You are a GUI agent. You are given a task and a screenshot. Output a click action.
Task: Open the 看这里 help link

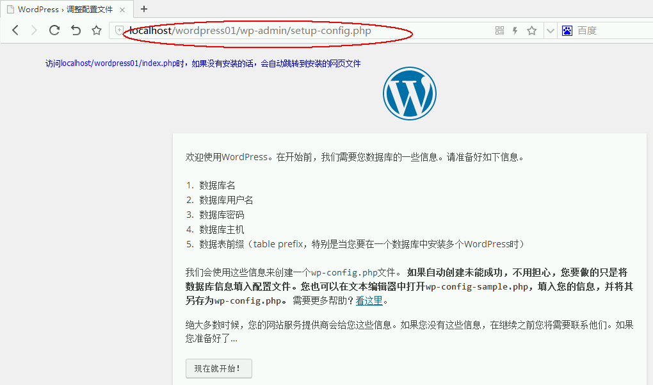(369, 300)
